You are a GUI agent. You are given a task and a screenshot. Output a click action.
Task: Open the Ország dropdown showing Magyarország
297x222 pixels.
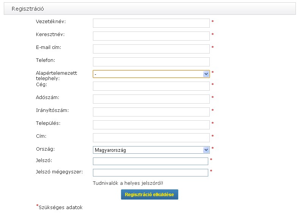click(x=151, y=150)
